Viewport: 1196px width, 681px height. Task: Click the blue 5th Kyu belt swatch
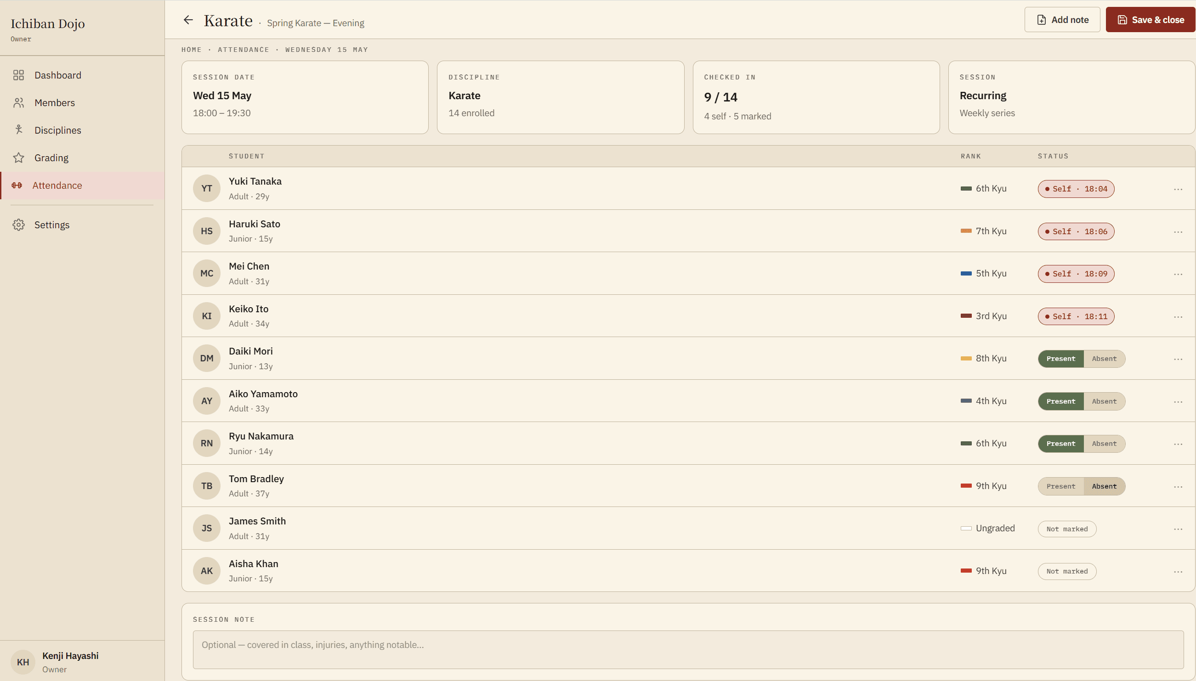click(966, 274)
